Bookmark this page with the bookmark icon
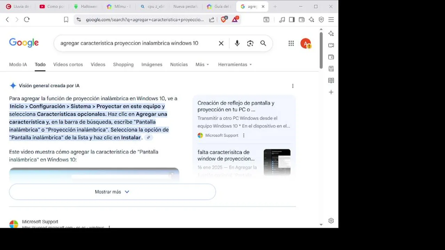The width and height of the screenshot is (445, 250). pos(66,20)
